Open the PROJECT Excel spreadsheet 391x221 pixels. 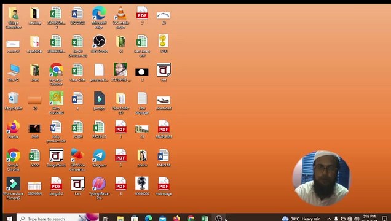click(x=99, y=129)
